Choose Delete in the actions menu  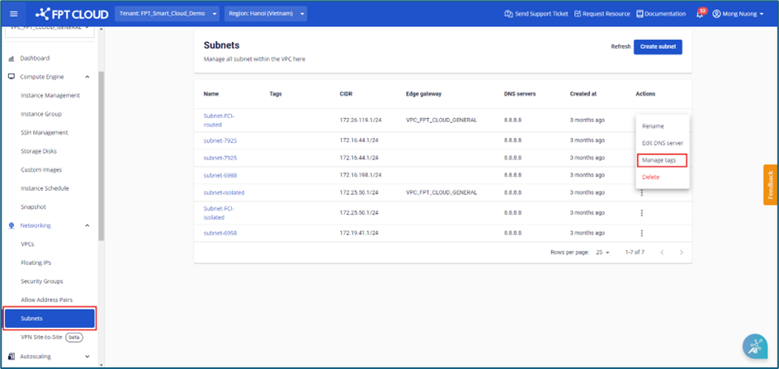coord(651,177)
